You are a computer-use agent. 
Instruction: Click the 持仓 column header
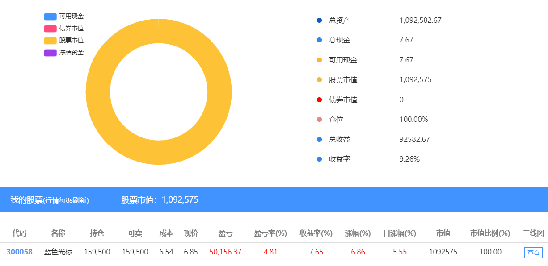(x=97, y=233)
